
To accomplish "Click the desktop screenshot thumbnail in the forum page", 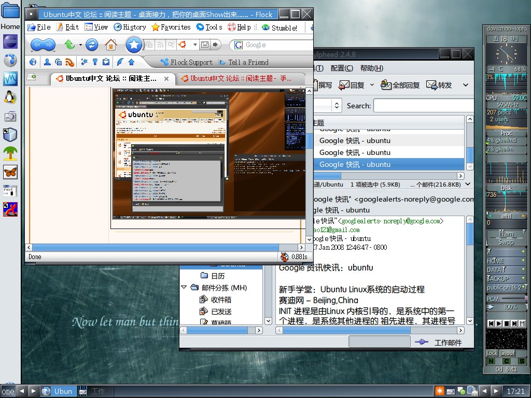I will pyautogui.click(x=208, y=153).
